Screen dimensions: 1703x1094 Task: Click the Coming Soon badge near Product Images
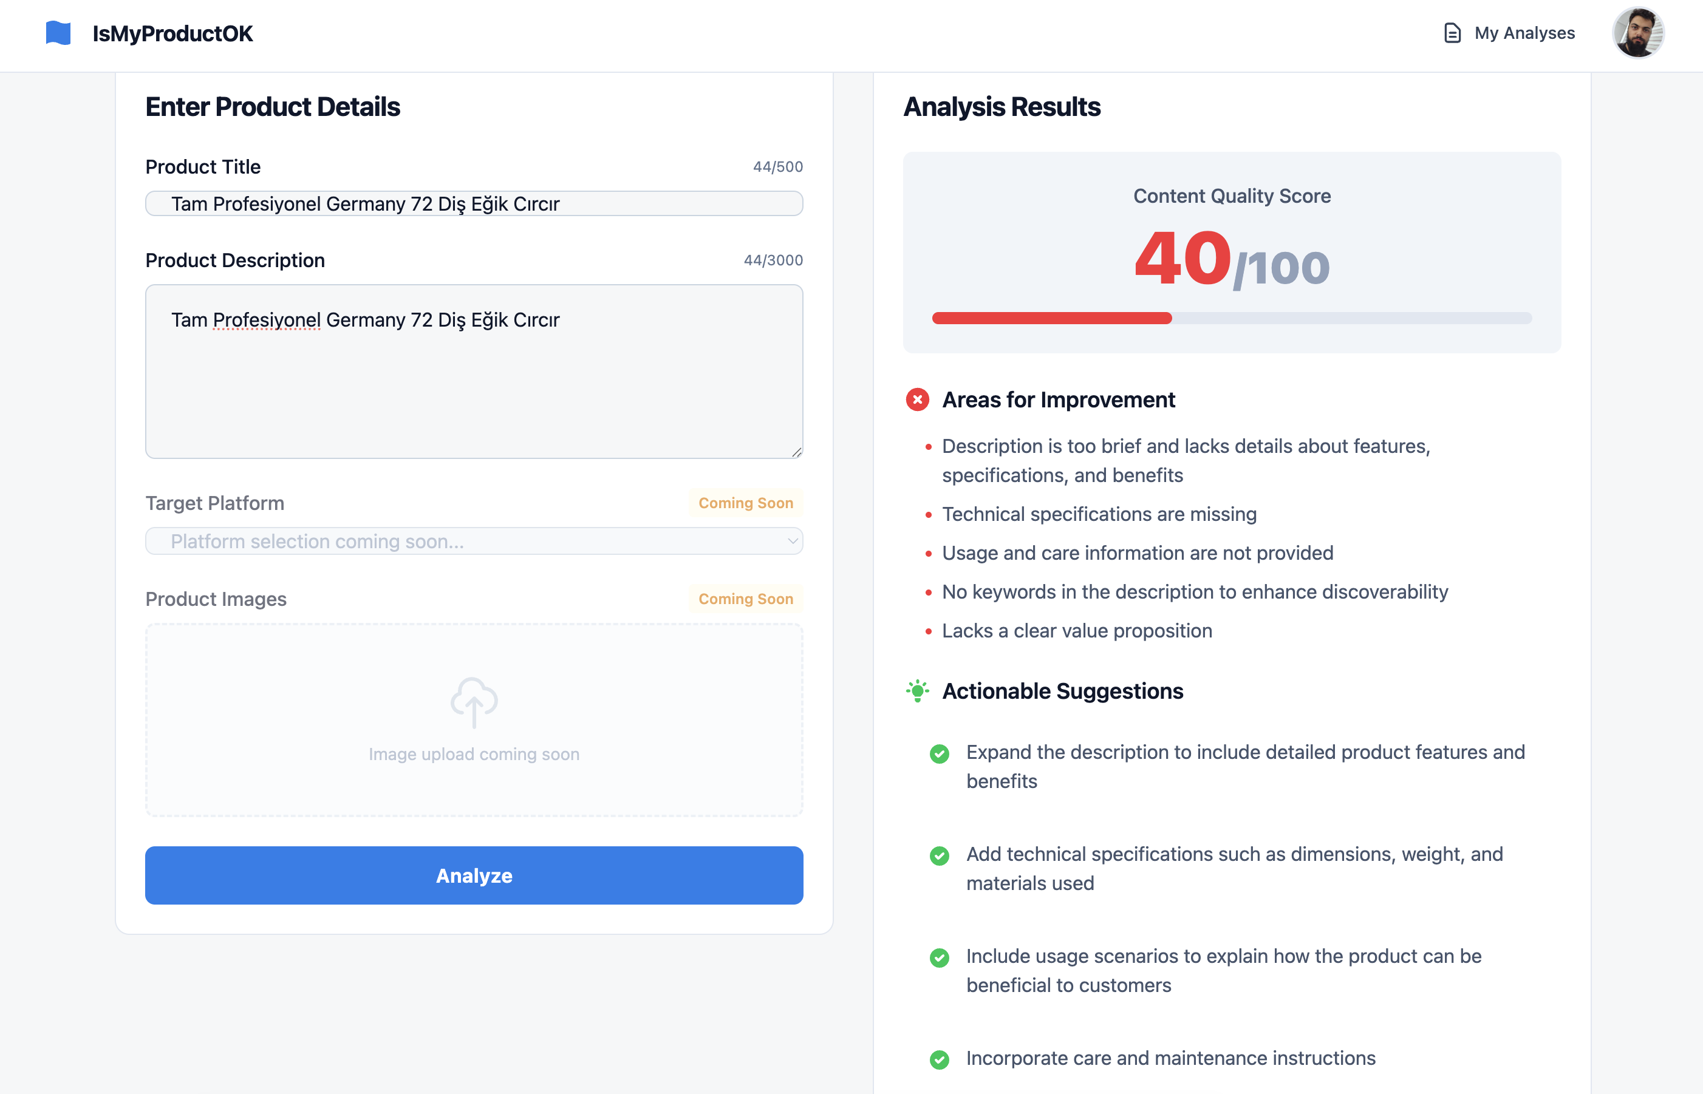tap(745, 599)
